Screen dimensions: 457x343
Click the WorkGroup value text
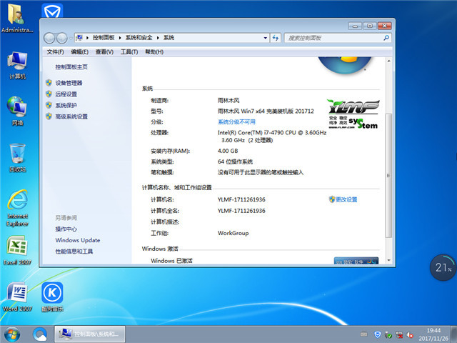tap(233, 234)
